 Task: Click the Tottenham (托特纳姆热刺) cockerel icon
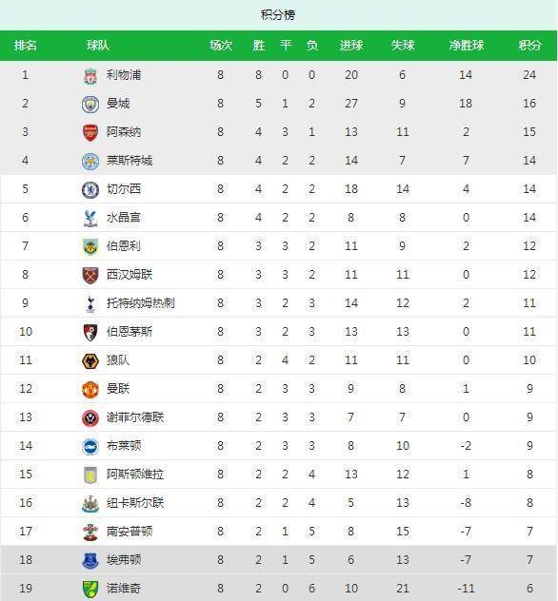(x=90, y=304)
